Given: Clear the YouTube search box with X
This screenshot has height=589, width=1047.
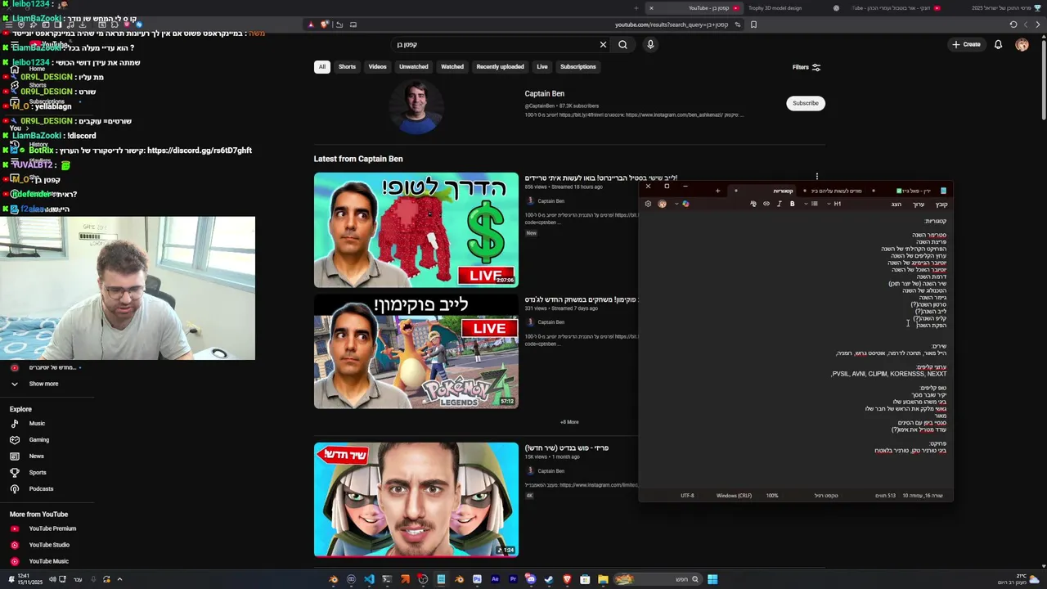Looking at the screenshot, I should pyautogui.click(x=603, y=44).
